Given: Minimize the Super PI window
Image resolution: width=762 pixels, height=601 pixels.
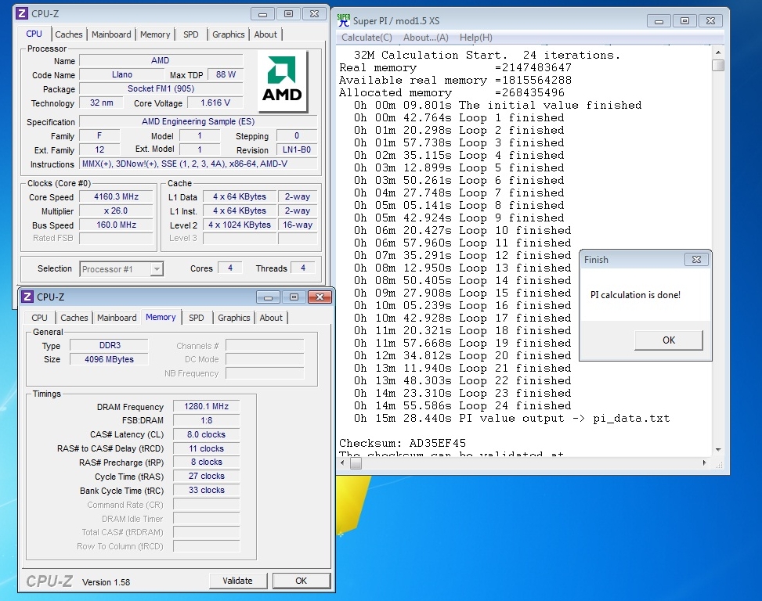Looking at the screenshot, I should [x=659, y=21].
